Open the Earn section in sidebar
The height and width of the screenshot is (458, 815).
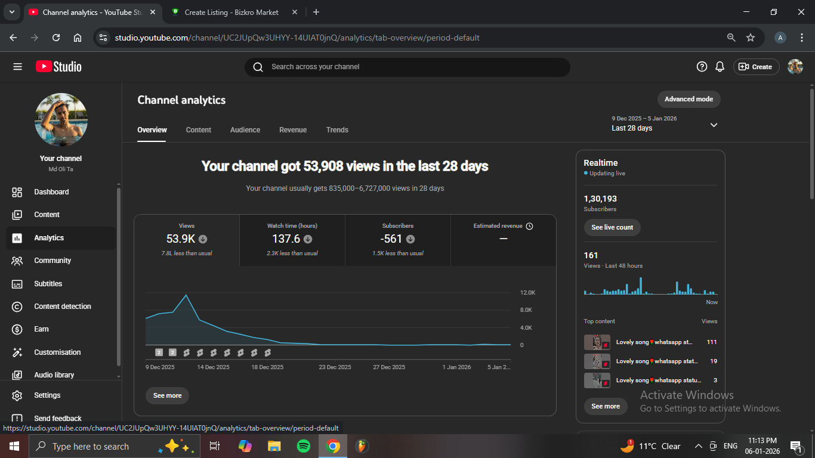pos(41,329)
